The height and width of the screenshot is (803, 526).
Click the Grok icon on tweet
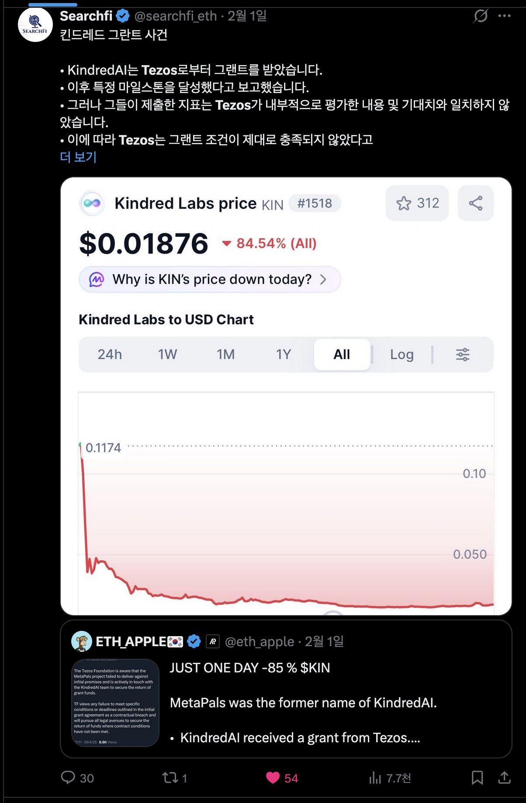tap(481, 16)
